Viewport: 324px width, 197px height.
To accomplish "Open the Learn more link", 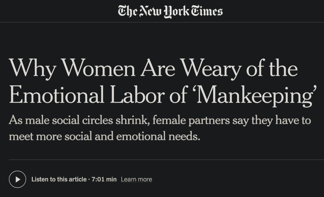I will [136, 179].
